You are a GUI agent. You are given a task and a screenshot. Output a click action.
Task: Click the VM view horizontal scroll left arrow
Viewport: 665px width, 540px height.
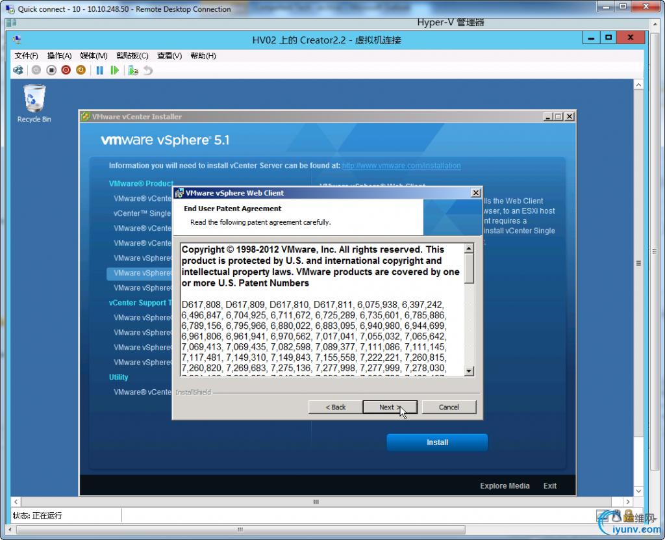click(16, 502)
